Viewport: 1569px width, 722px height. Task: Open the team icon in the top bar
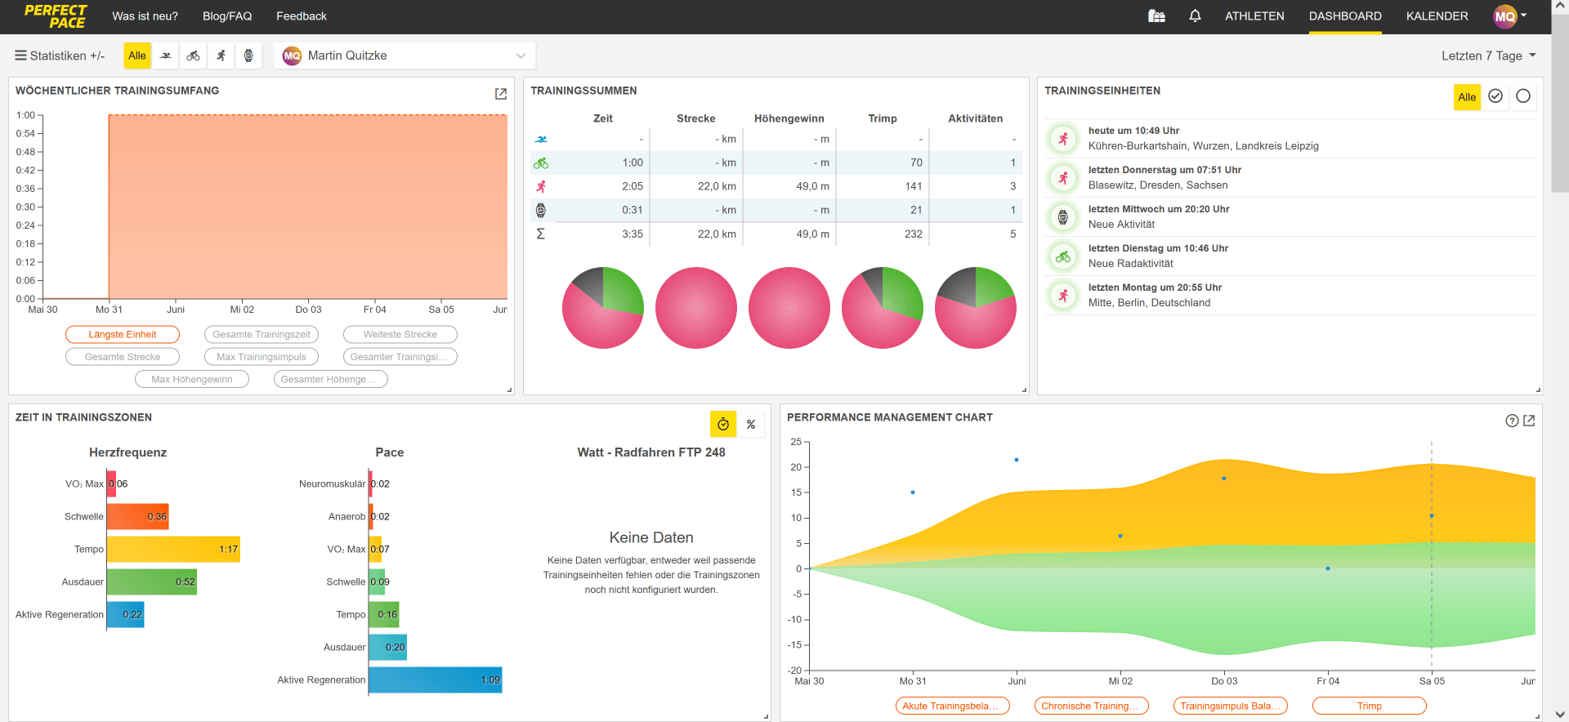[x=1156, y=16]
